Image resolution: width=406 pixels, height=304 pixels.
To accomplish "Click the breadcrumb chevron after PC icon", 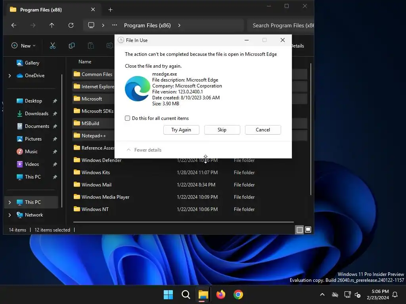I will coord(103,25).
